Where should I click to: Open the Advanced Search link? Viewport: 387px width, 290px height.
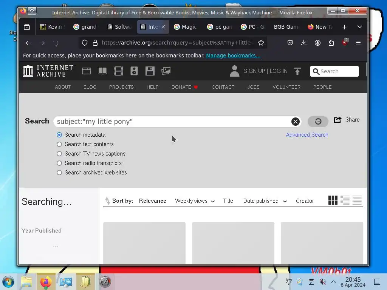pyautogui.click(x=307, y=135)
